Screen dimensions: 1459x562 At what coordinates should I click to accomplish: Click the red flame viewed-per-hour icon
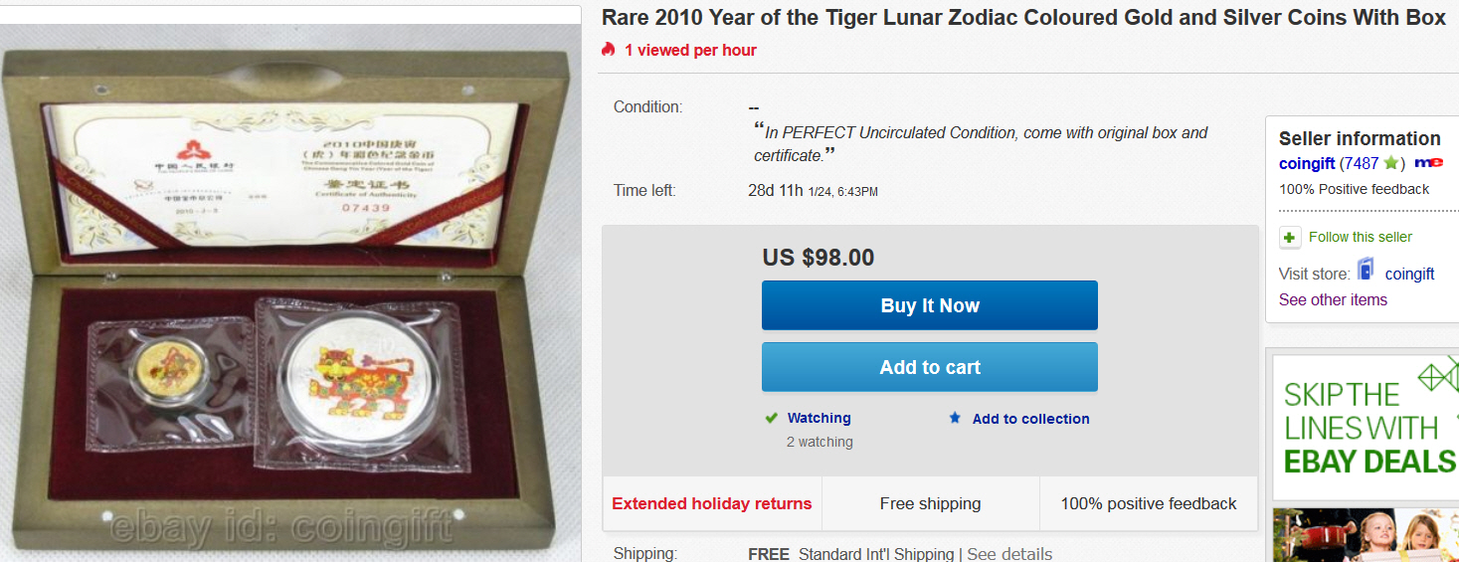pos(609,50)
